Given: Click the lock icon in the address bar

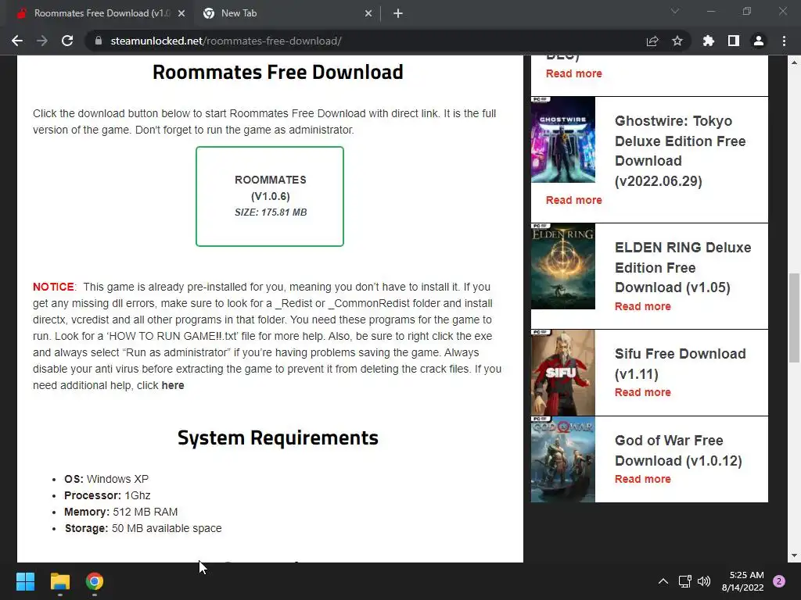Looking at the screenshot, I should (x=98, y=41).
